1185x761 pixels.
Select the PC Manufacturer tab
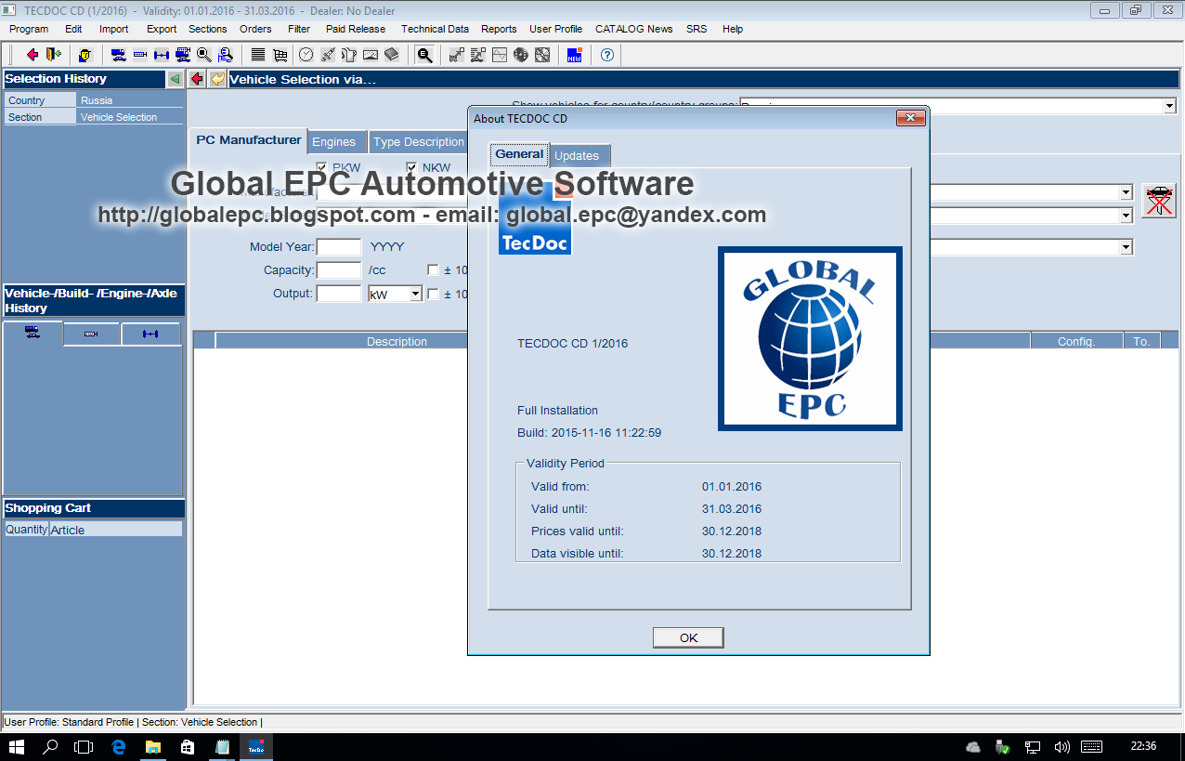pos(249,140)
